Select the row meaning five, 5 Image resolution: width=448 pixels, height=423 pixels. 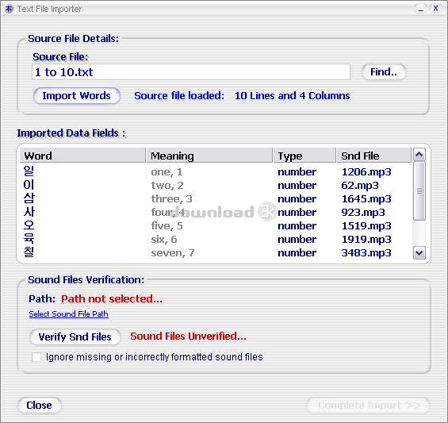[216, 225]
